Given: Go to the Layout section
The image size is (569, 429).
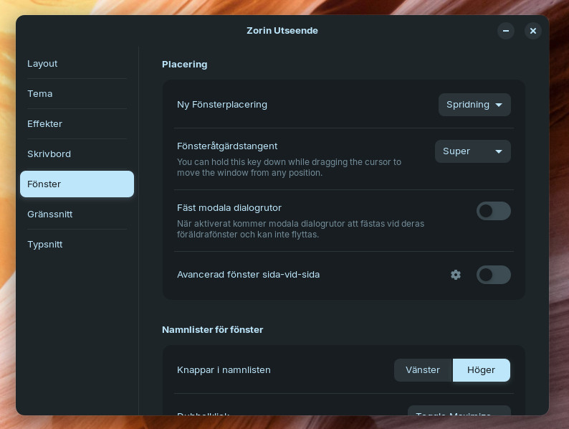Looking at the screenshot, I should (42, 64).
